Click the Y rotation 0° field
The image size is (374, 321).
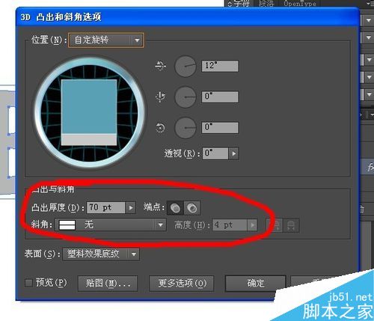point(220,97)
